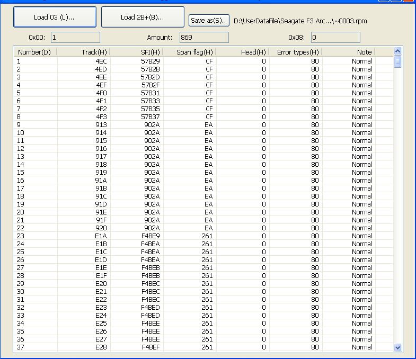Click Error type 80 in row 20
The width and height of the screenshot is (416, 359).
pyautogui.click(x=315, y=212)
